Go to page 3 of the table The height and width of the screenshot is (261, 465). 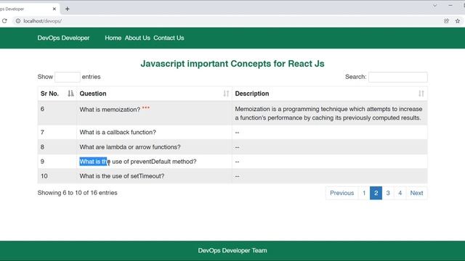click(x=388, y=193)
